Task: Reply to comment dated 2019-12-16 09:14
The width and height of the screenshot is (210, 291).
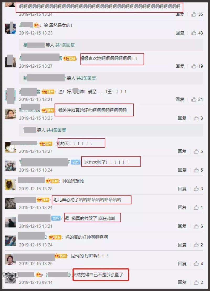Action: 182,282
